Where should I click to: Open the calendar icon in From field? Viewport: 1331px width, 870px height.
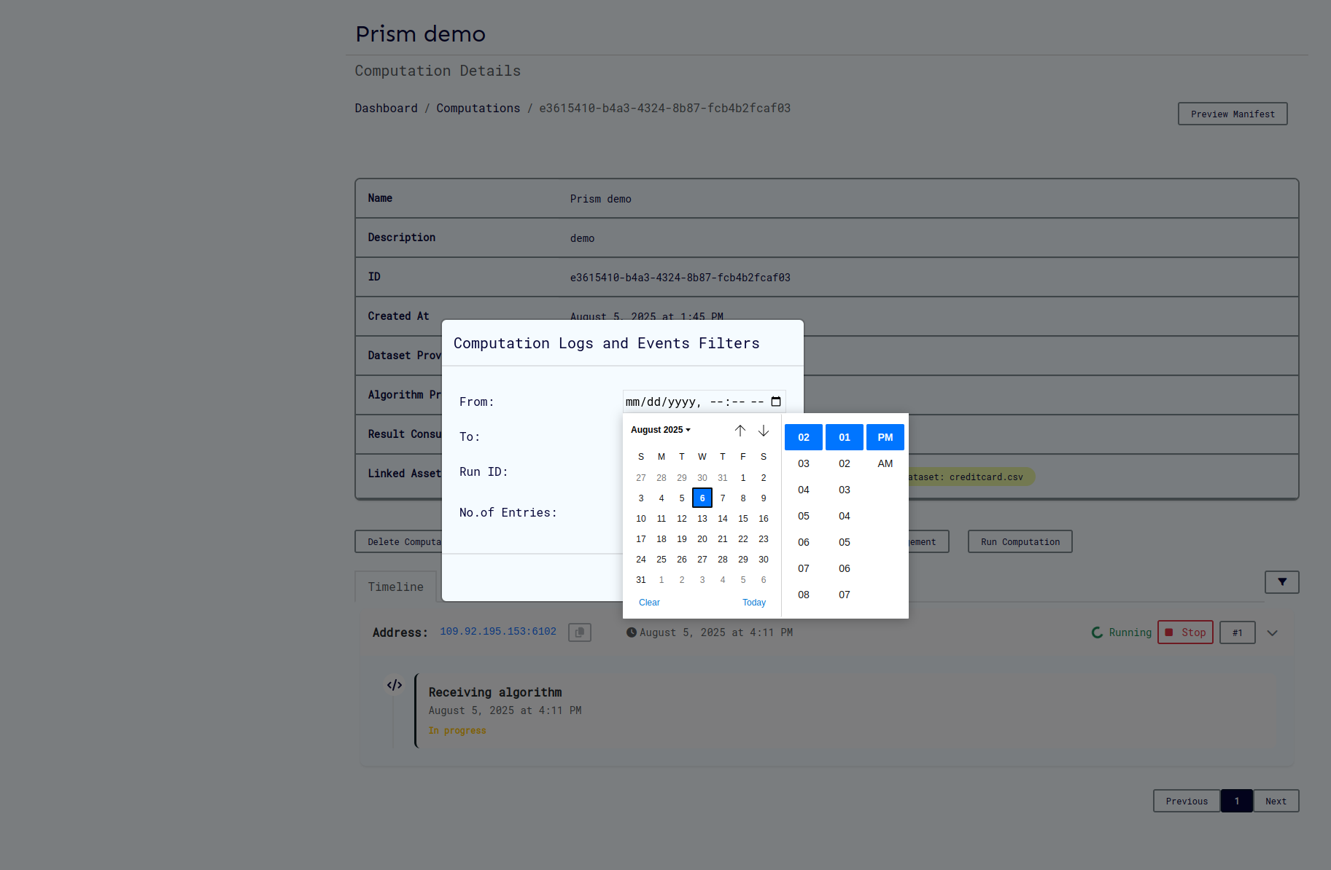(x=776, y=401)
